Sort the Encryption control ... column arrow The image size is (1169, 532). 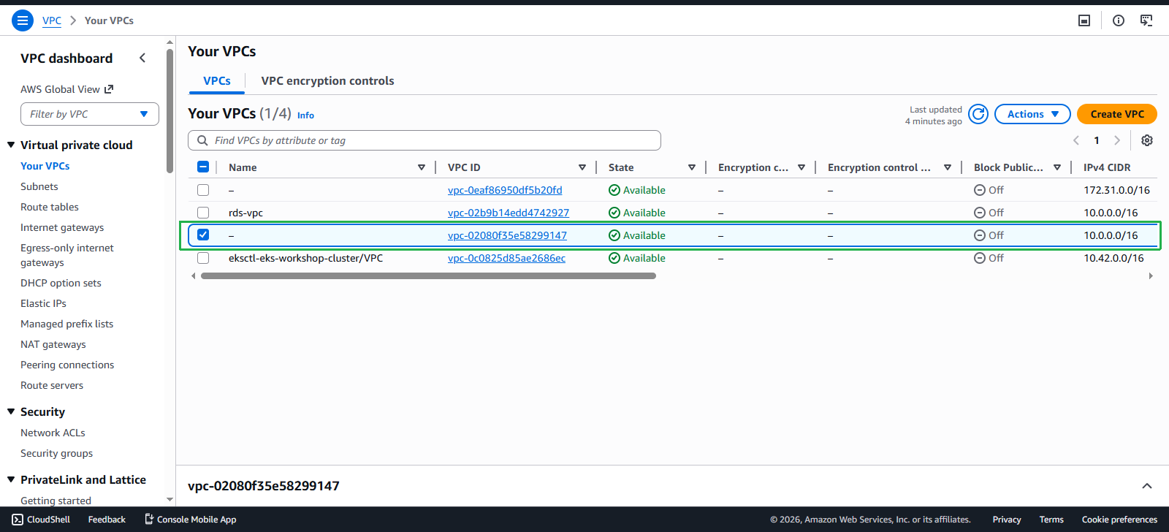(948, 167)
